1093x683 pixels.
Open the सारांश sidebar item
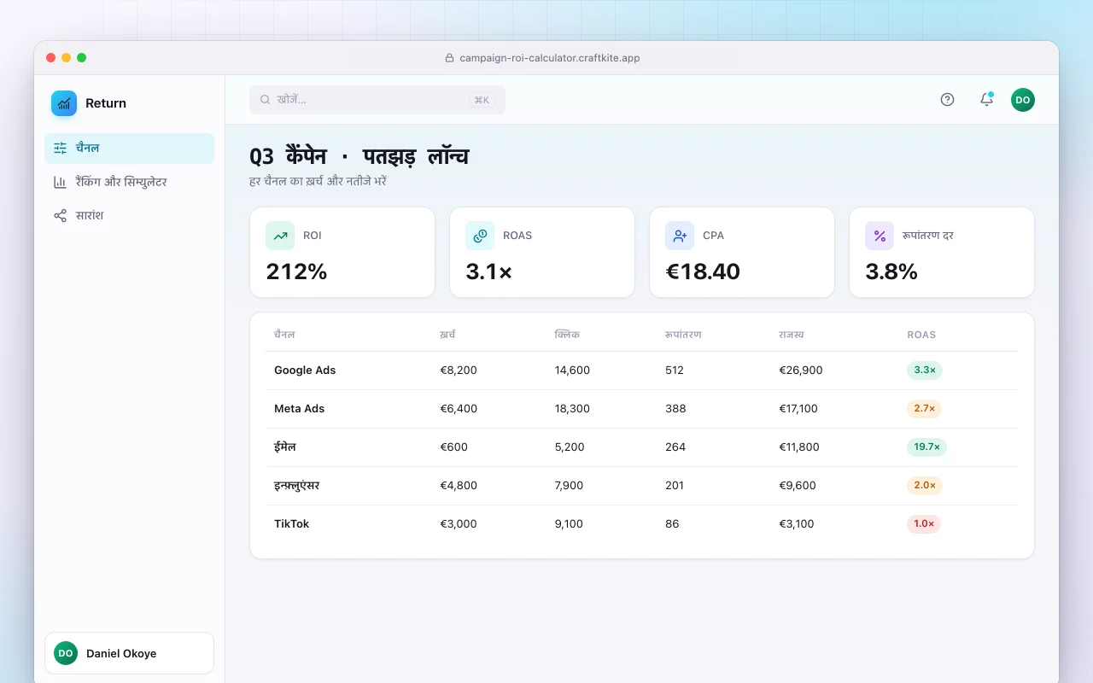[129, 216]
